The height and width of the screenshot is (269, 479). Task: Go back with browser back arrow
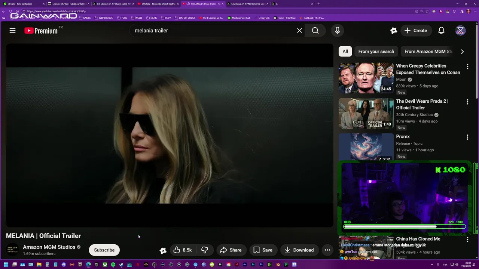click(4, 11)
